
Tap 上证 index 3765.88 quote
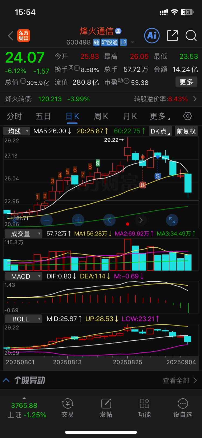(24, 406)
